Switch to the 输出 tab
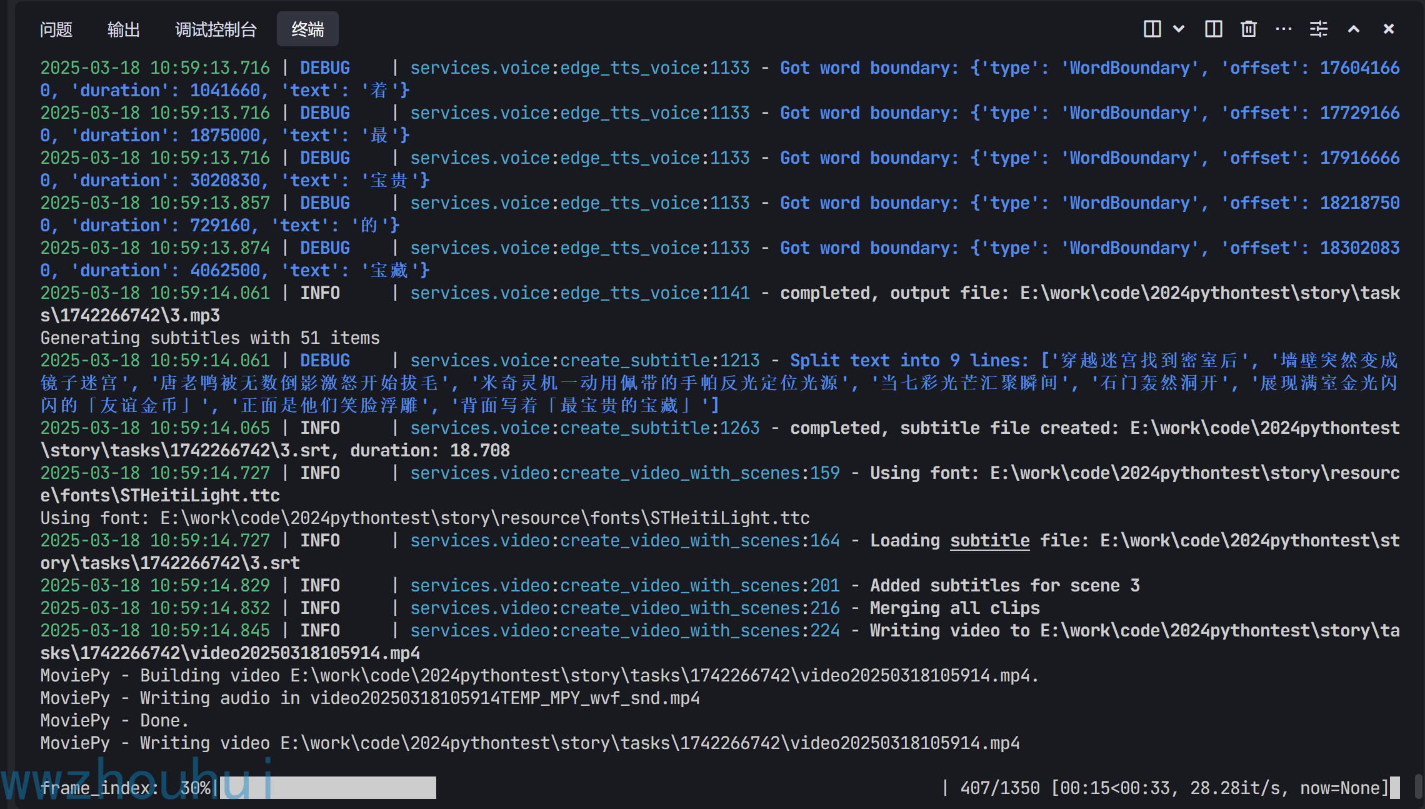Screen dimensions: 1425x809 (124, 29)
